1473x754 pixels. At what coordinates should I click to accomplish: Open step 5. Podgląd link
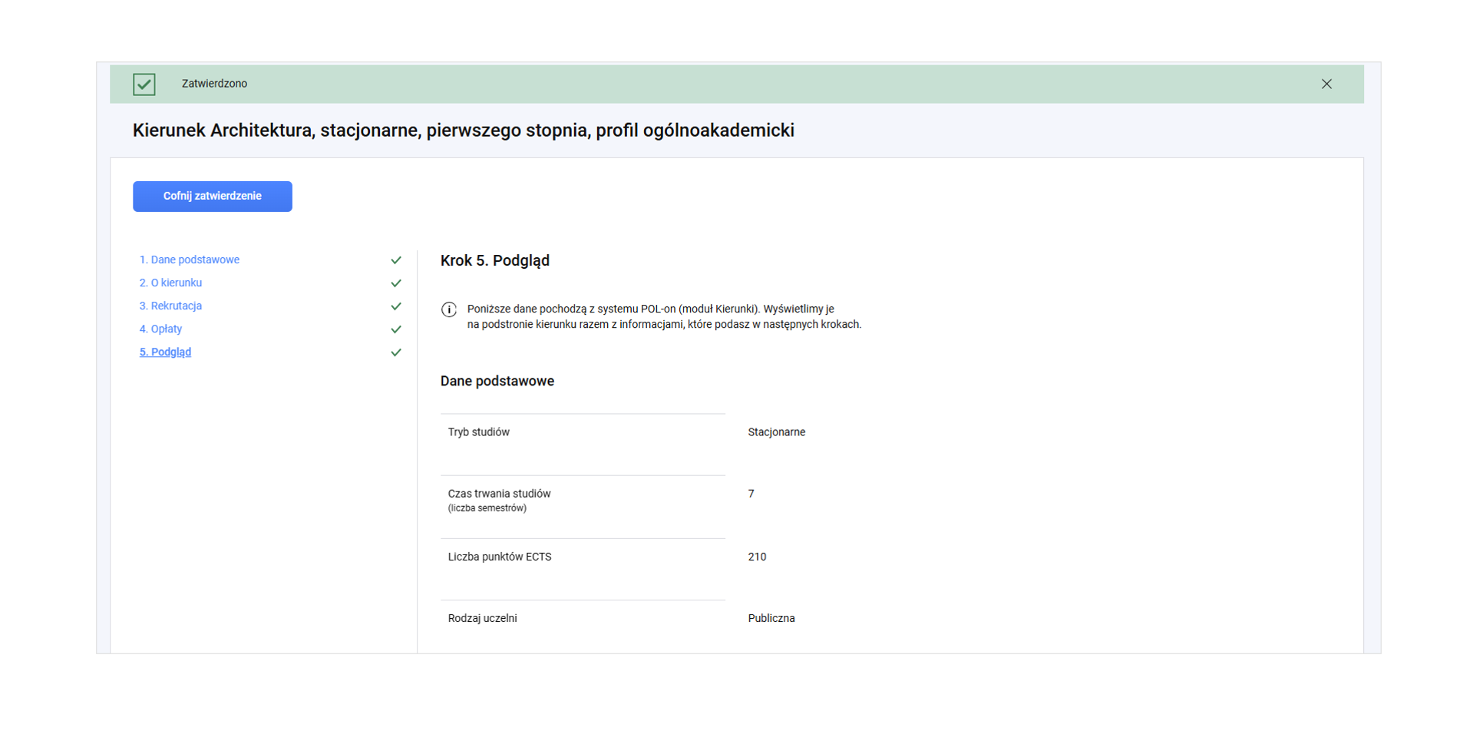165,352
